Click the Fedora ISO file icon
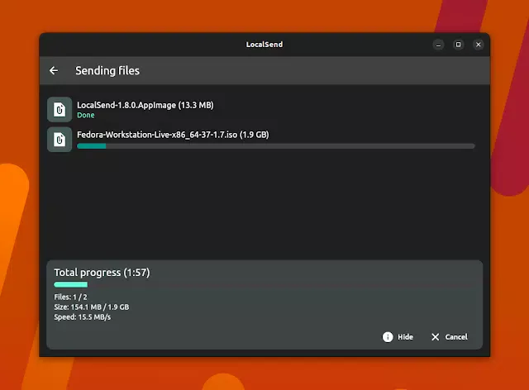Screen dimensions: 529x390 click(59, 140)
